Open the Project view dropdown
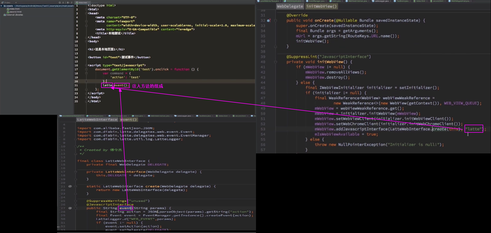This screenshot has height=233, width=491. [x=16, y=3]
